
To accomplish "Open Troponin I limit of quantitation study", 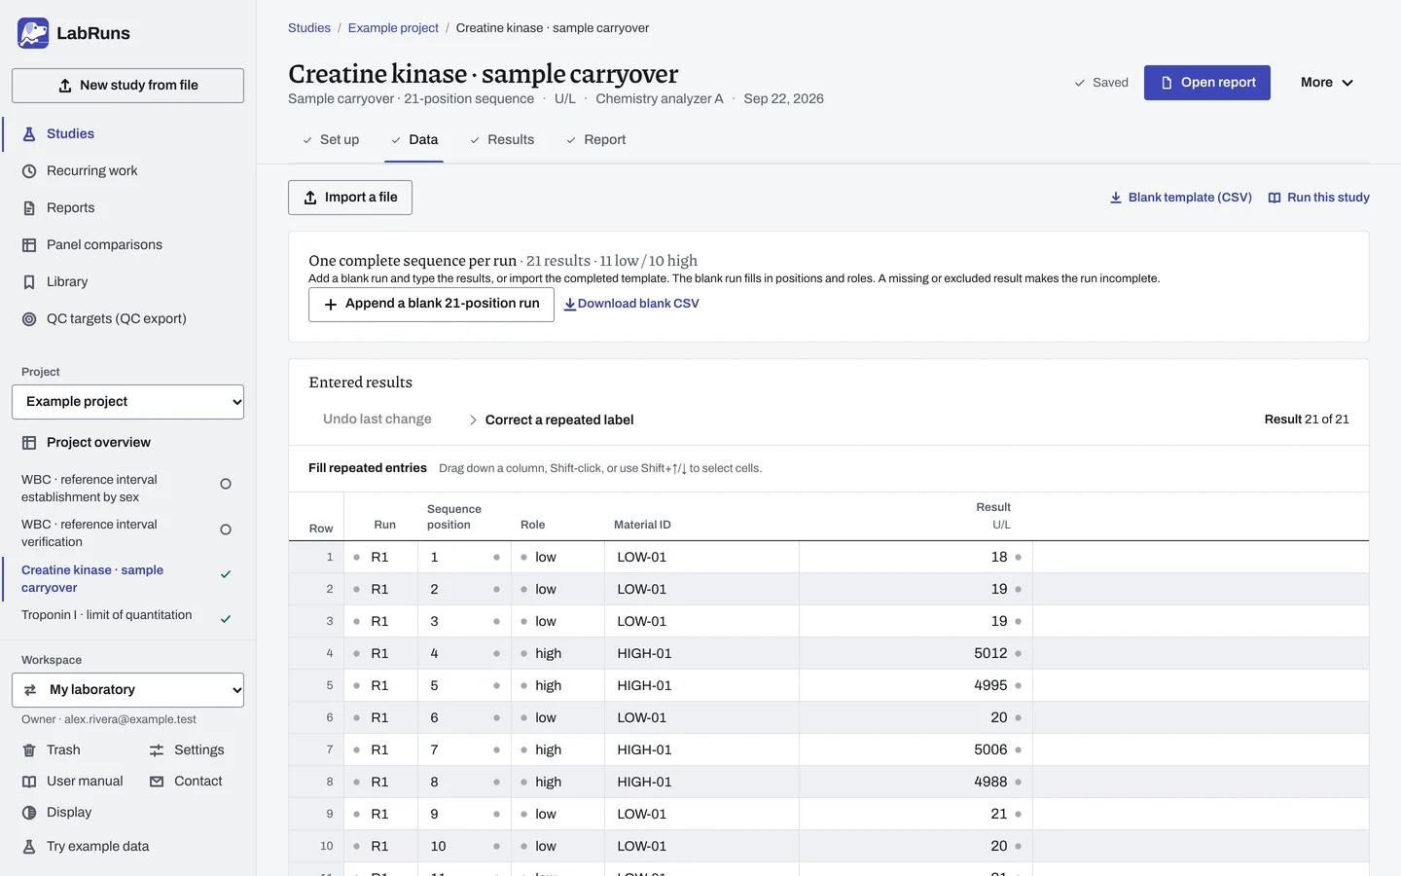I will pos(107,615).
